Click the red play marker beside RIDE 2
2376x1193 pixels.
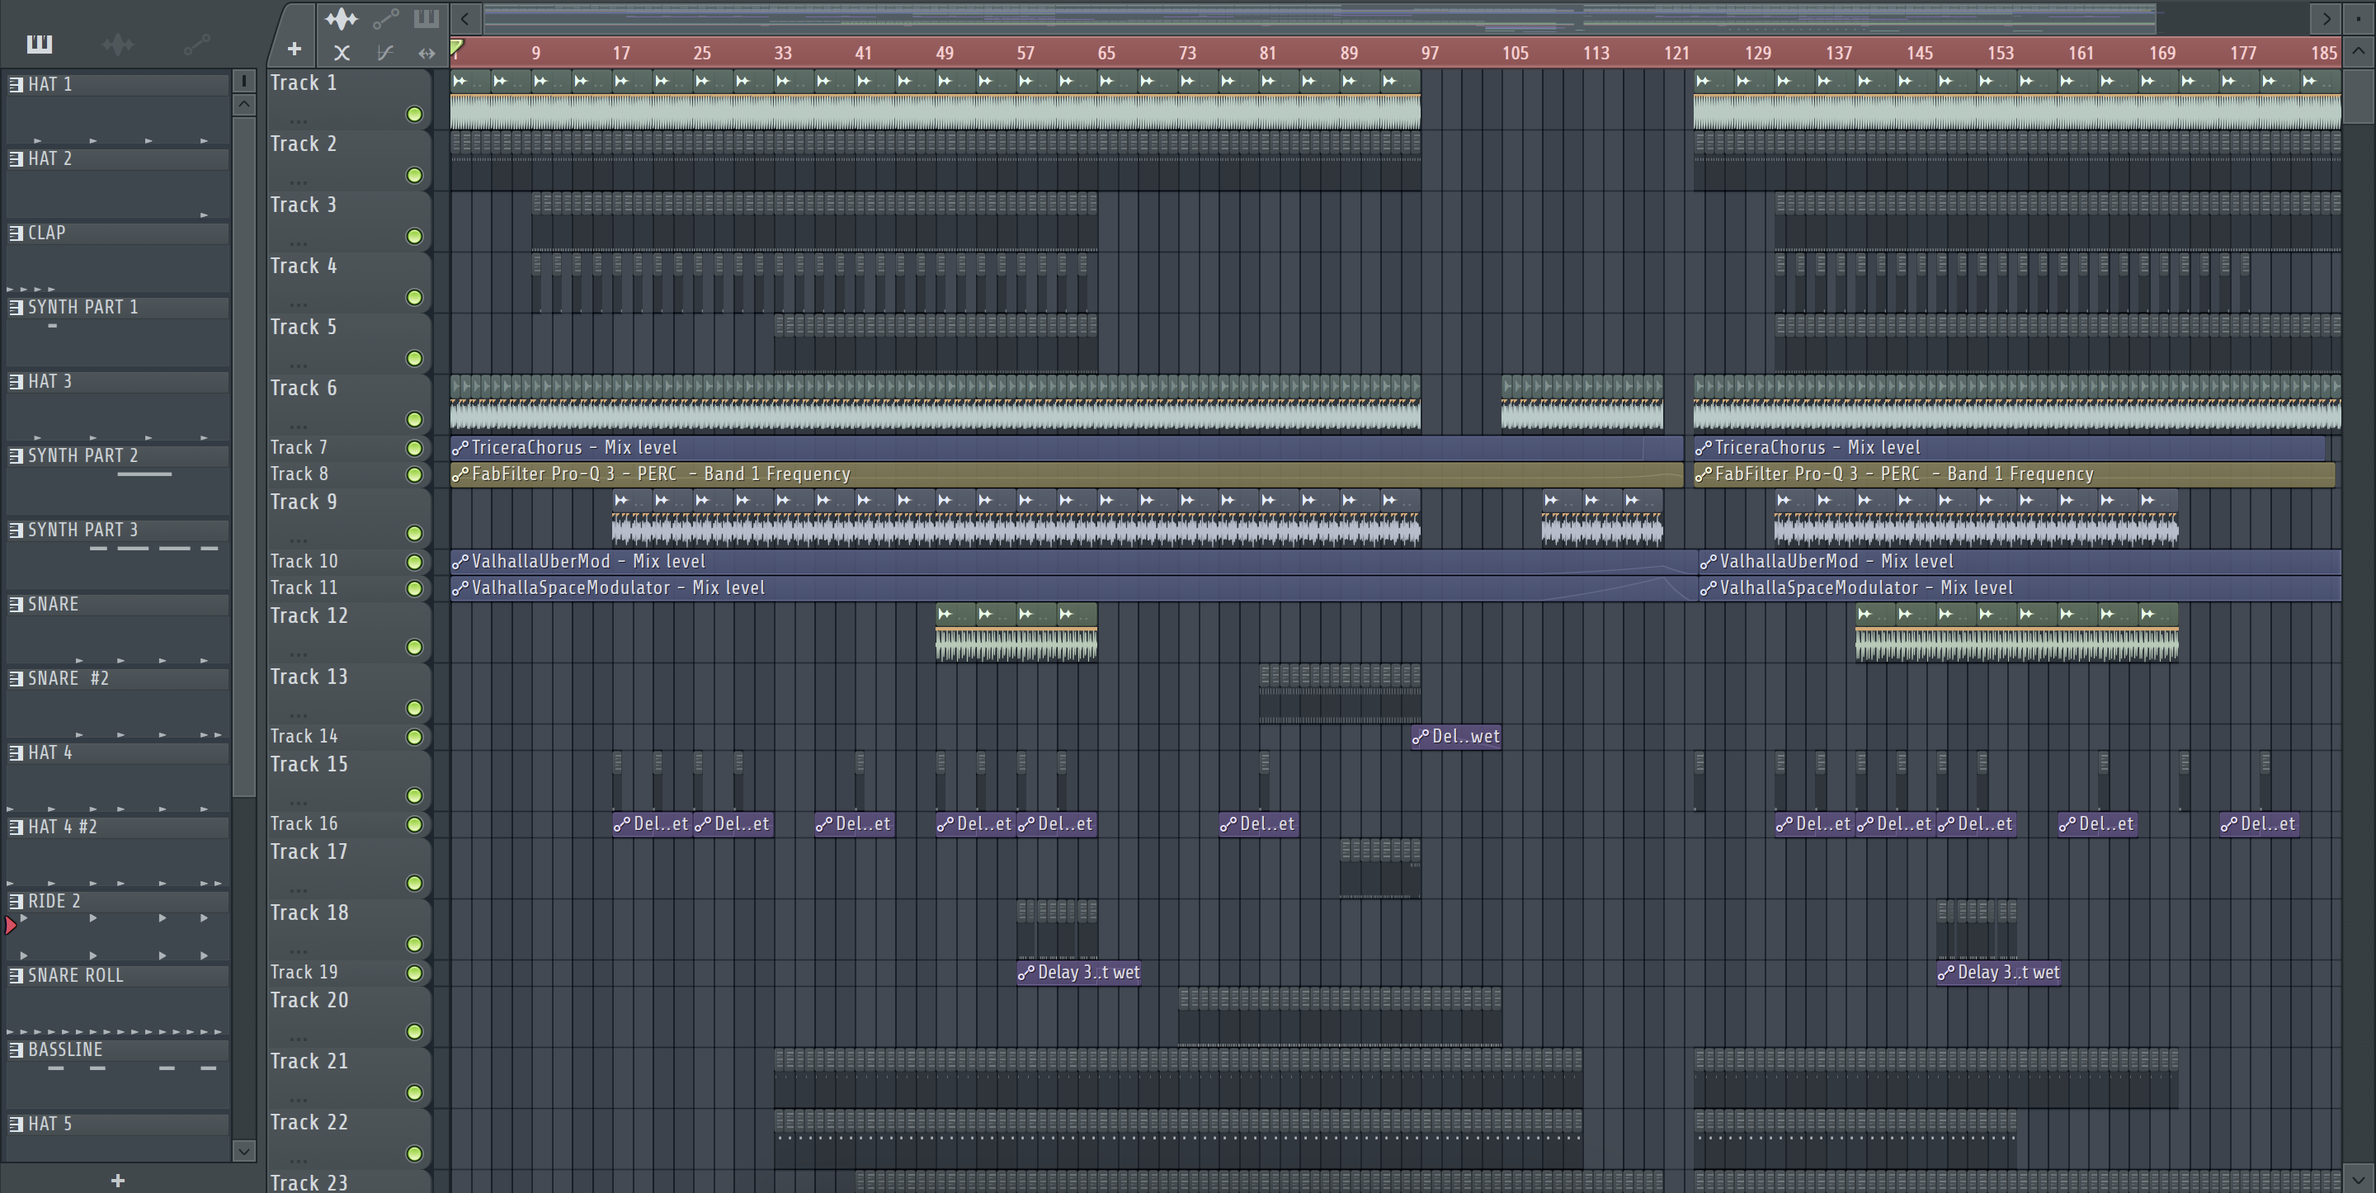(x=10, y=925)
